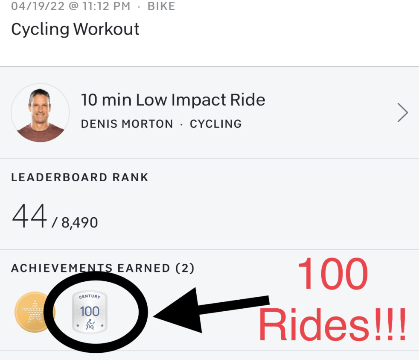Select the LEADERBOARD RANK section header
This screenshot has height=360, width=419.
[x=80, y=177]
